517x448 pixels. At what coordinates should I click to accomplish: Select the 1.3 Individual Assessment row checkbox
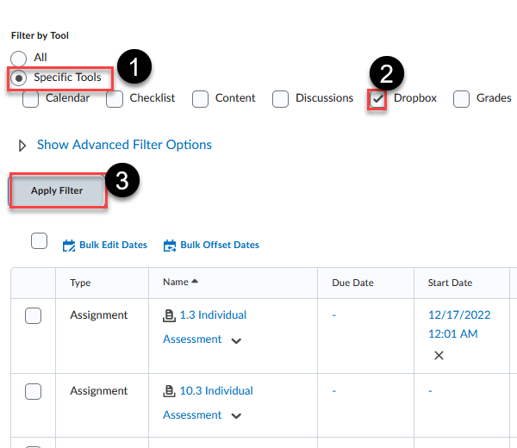[x=33, y=316]
